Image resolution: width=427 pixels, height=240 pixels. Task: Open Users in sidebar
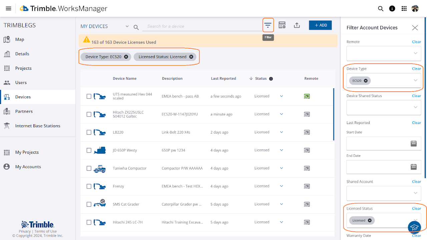[x=38, y=82]
